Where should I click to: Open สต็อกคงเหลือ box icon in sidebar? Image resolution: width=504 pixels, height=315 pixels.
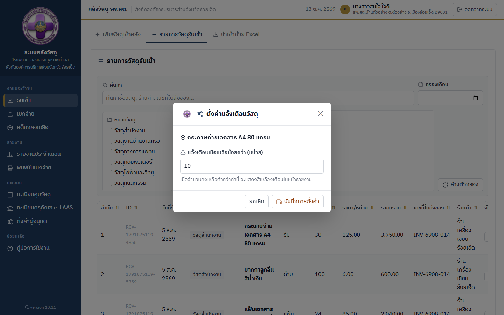[x=10, y=128]
